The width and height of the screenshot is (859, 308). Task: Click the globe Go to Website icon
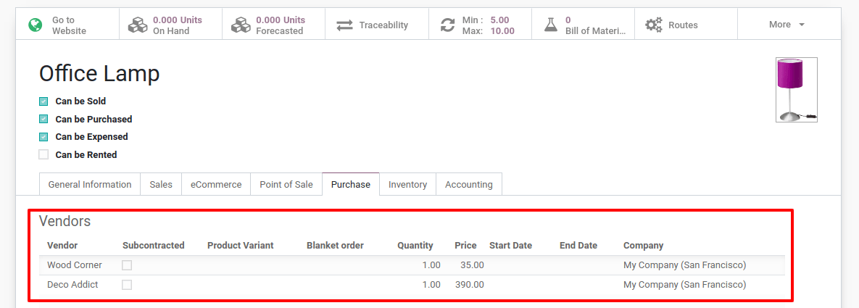click(35, 25)
